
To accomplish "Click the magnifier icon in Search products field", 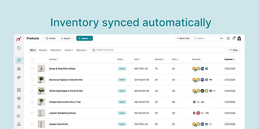I will [94, 50].
